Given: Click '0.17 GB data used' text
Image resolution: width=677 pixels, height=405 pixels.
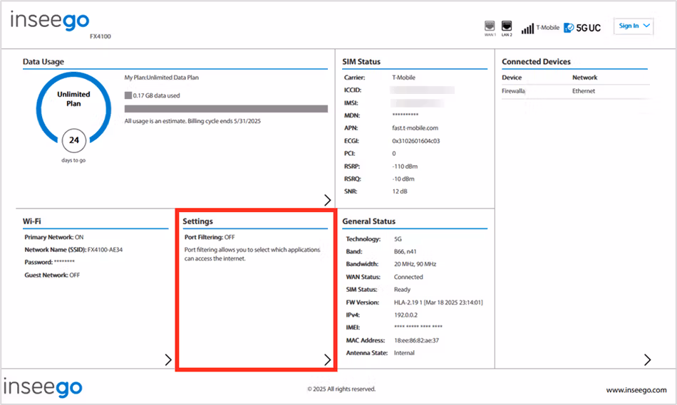Looking at the screenshot, I should click(156, 96).
